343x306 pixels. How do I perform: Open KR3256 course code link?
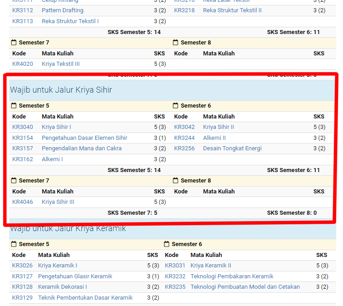click(x=184, y=148)
